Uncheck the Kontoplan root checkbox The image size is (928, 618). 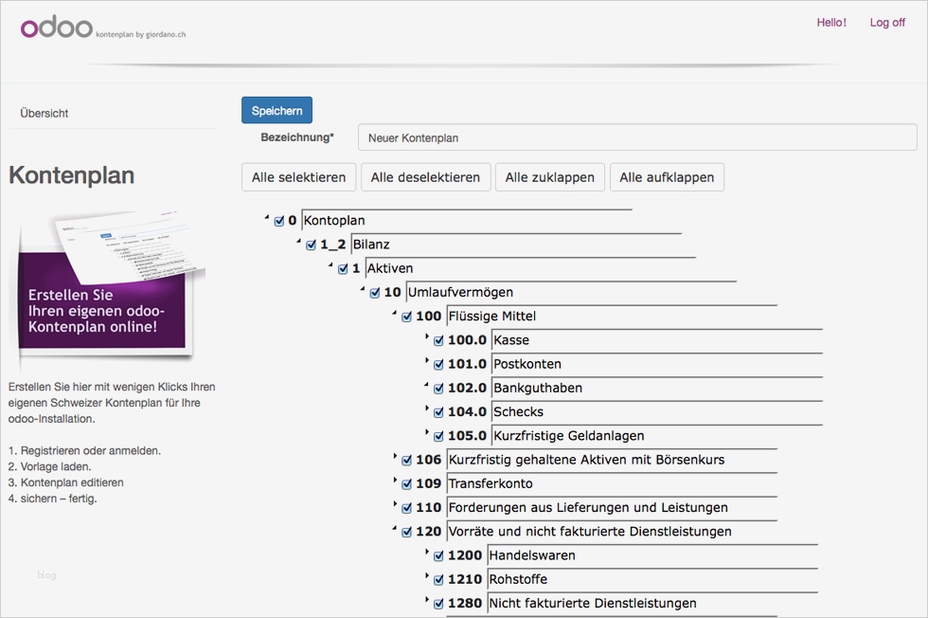279,221
